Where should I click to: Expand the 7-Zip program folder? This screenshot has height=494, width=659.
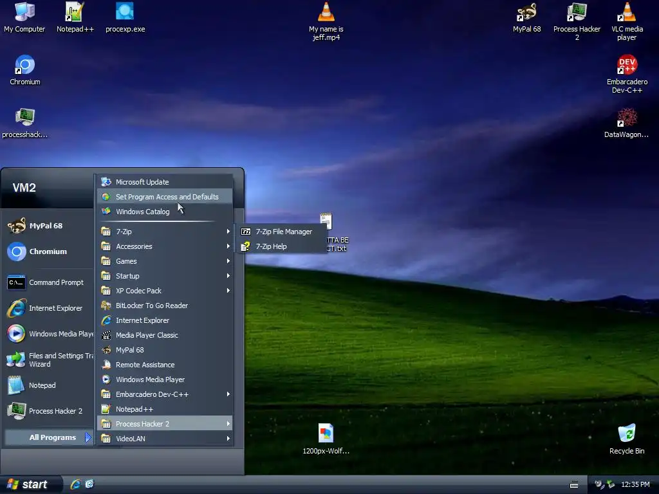coord(165,232)
